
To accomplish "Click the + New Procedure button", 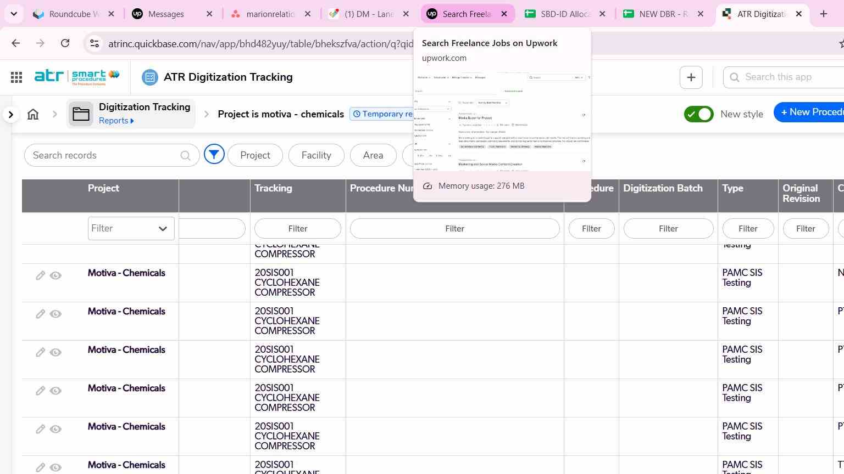I will tap(809, 112).
